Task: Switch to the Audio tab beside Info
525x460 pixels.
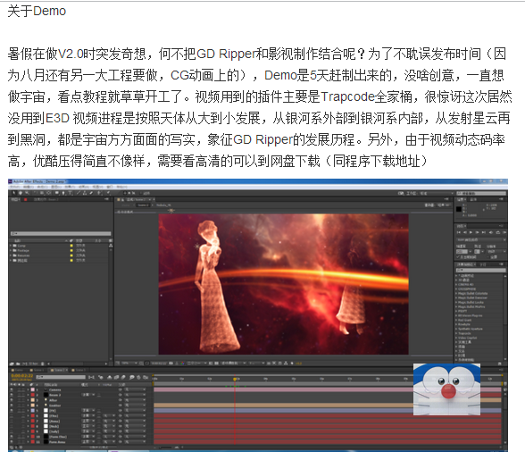Action: click(x=473, y=199)
